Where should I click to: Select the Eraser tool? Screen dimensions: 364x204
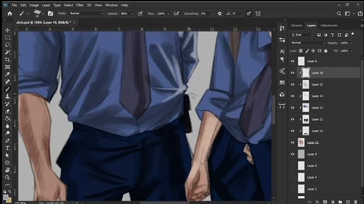pyautogui.click(x=7, y=111)
